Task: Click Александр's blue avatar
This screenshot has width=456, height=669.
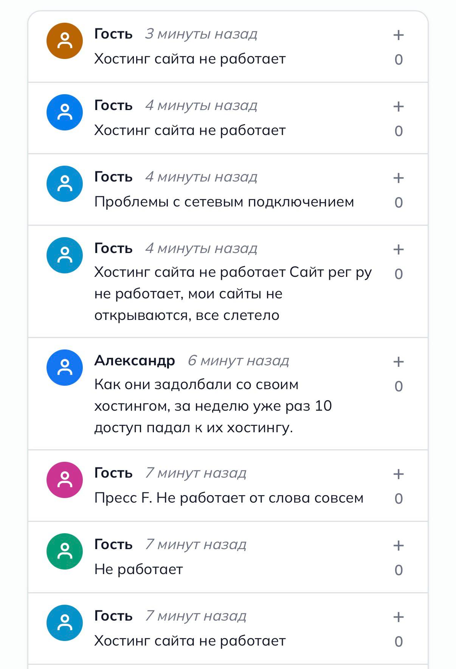Action: pyautogui.click(x=65, y=368)
